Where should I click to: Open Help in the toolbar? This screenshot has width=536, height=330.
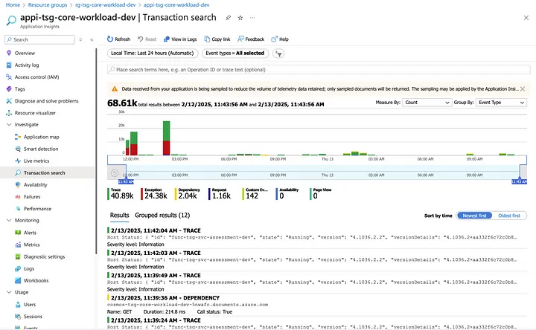280,39
